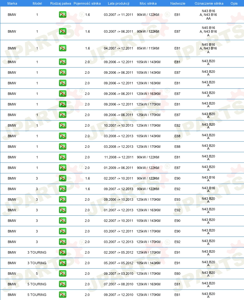Click fuel icon in E81 125kW / 170KM row

(x=62, y=104)
